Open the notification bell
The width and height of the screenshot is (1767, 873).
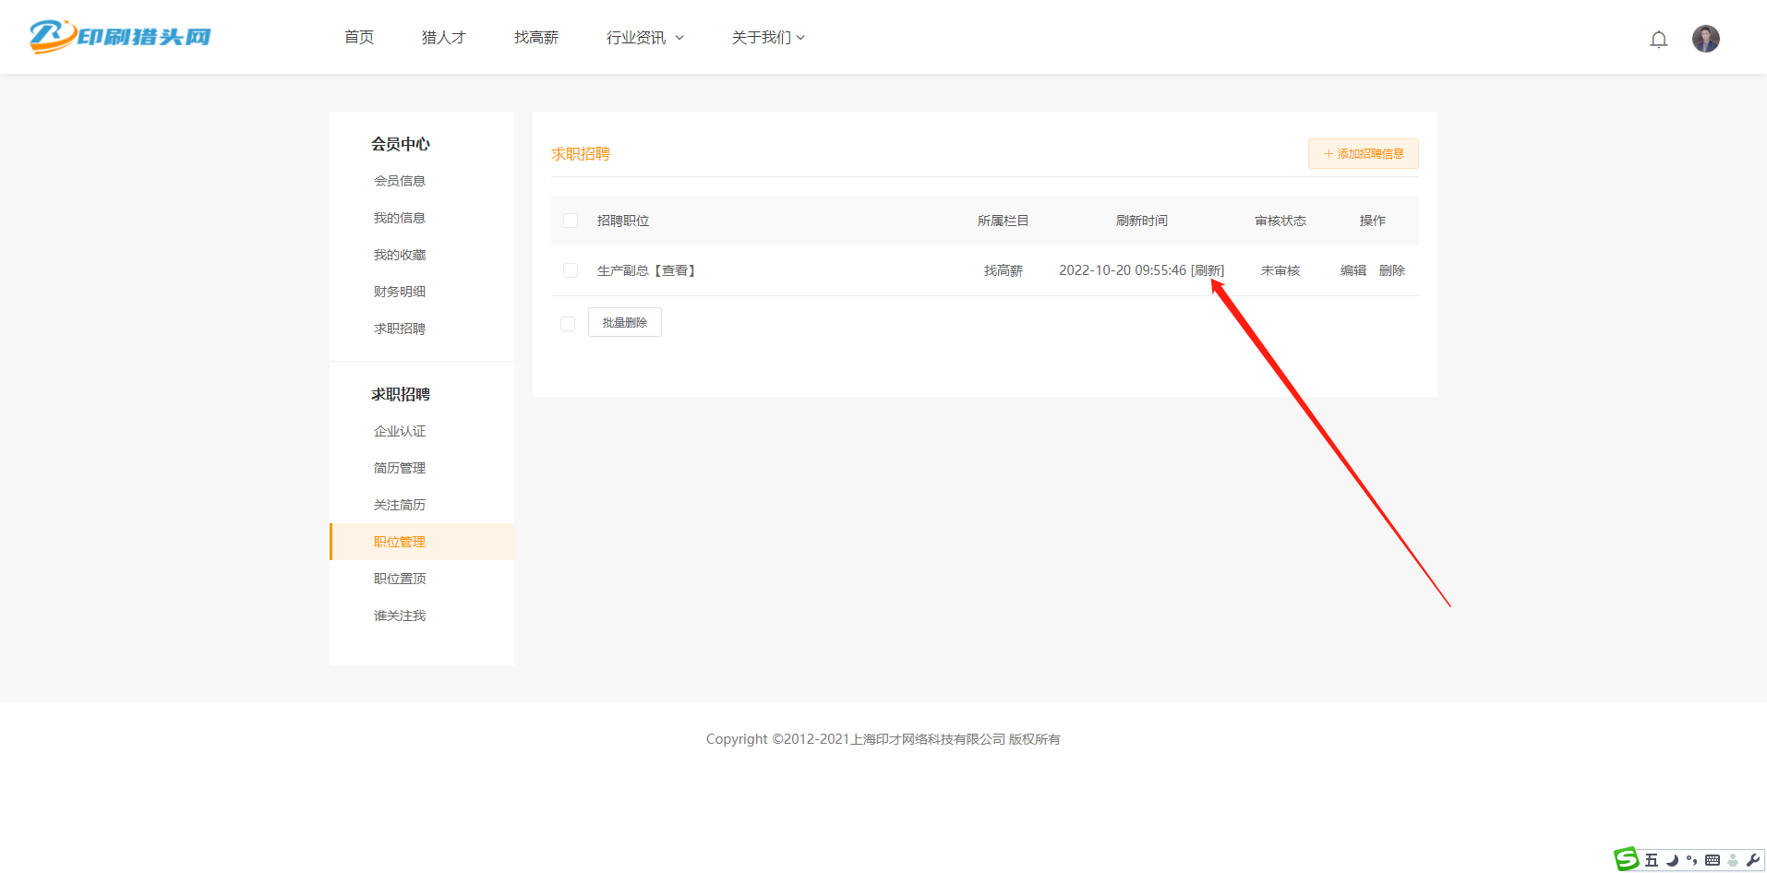coord(1658,39)
